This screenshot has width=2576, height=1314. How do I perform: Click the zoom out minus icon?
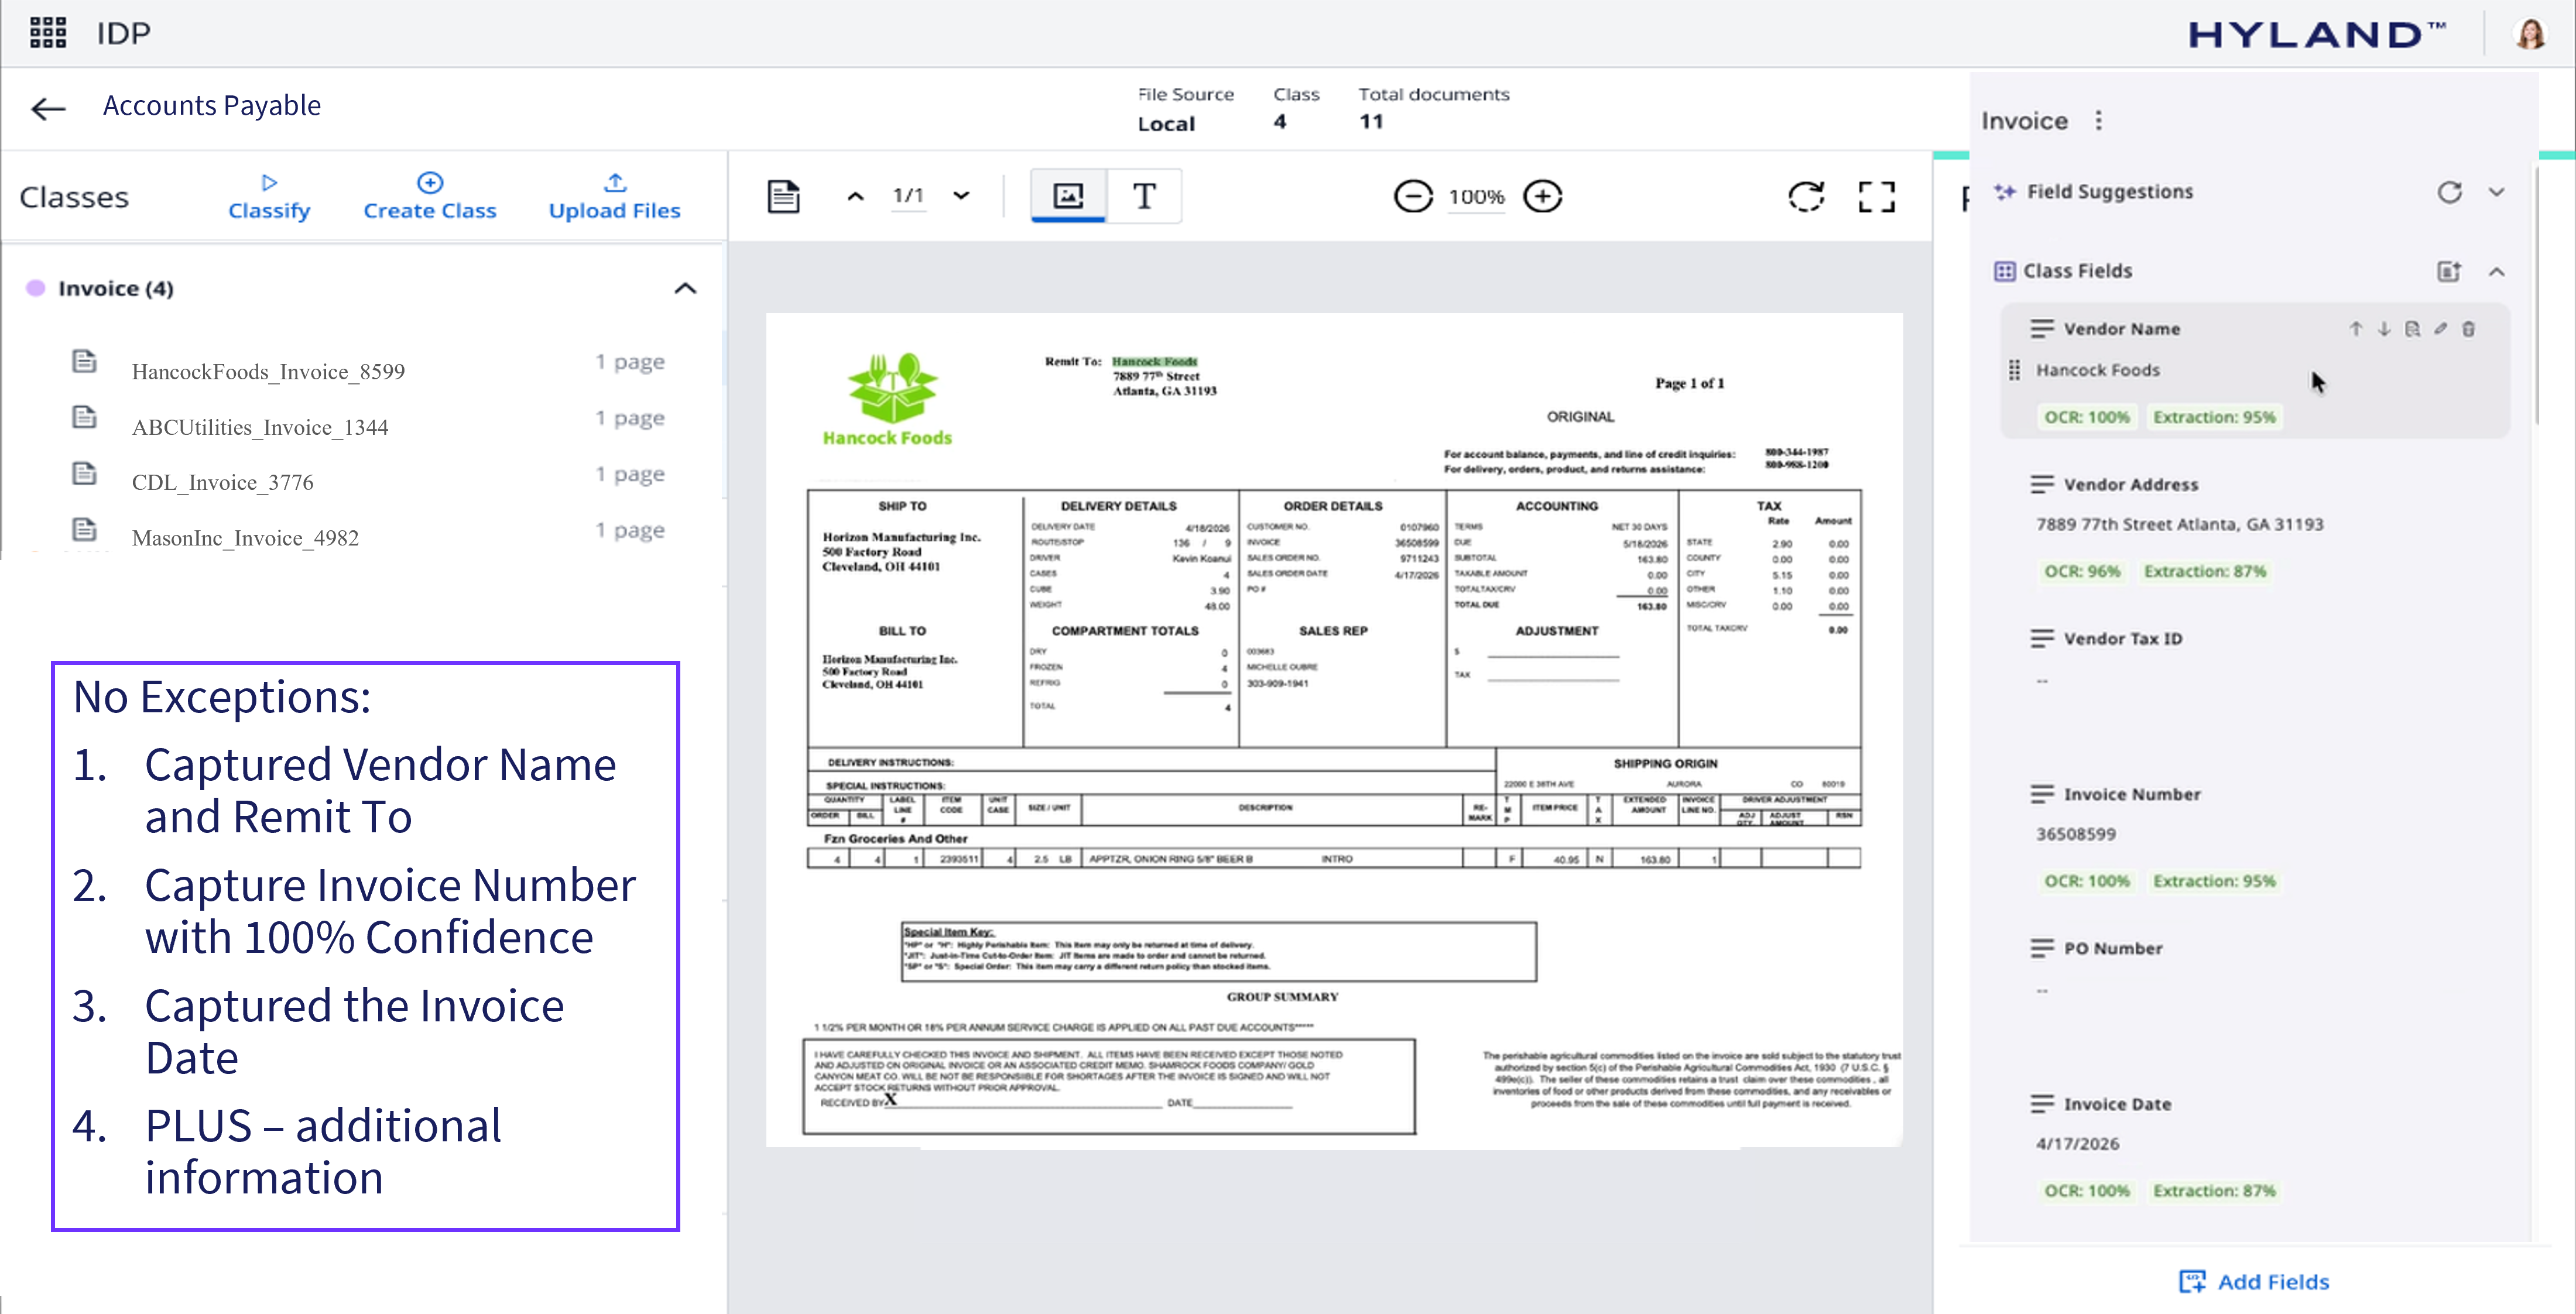[1412, 196]
